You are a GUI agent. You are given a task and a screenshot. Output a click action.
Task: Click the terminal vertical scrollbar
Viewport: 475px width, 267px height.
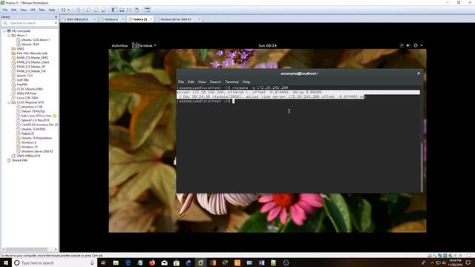click(422, 167)
